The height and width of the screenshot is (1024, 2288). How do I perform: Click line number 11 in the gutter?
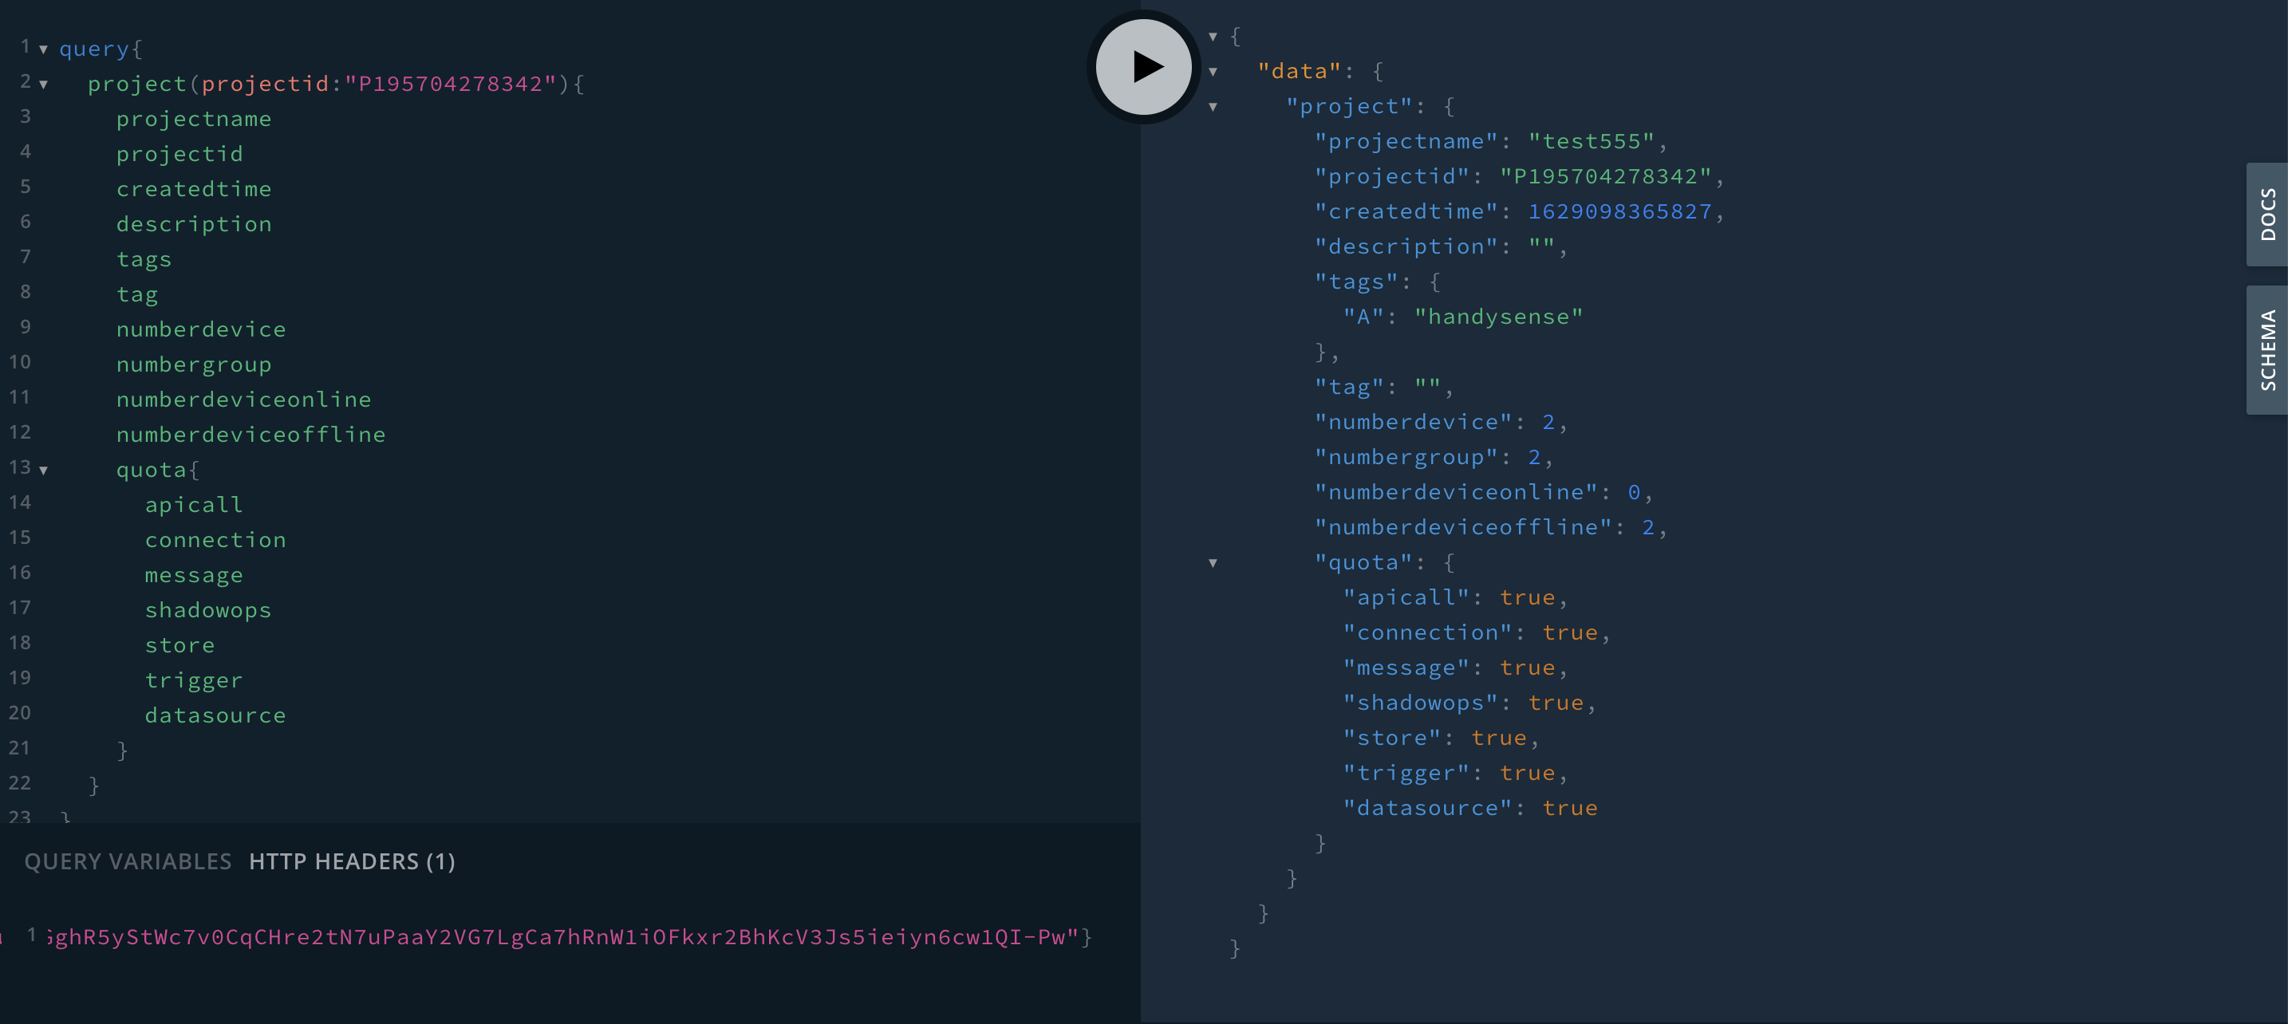pyautogui.click(x=19, y=397)
